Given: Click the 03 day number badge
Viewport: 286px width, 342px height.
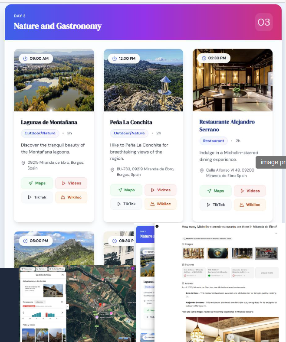Looking at the screenshot, I should pyautogui.click(x=263, y=22).
